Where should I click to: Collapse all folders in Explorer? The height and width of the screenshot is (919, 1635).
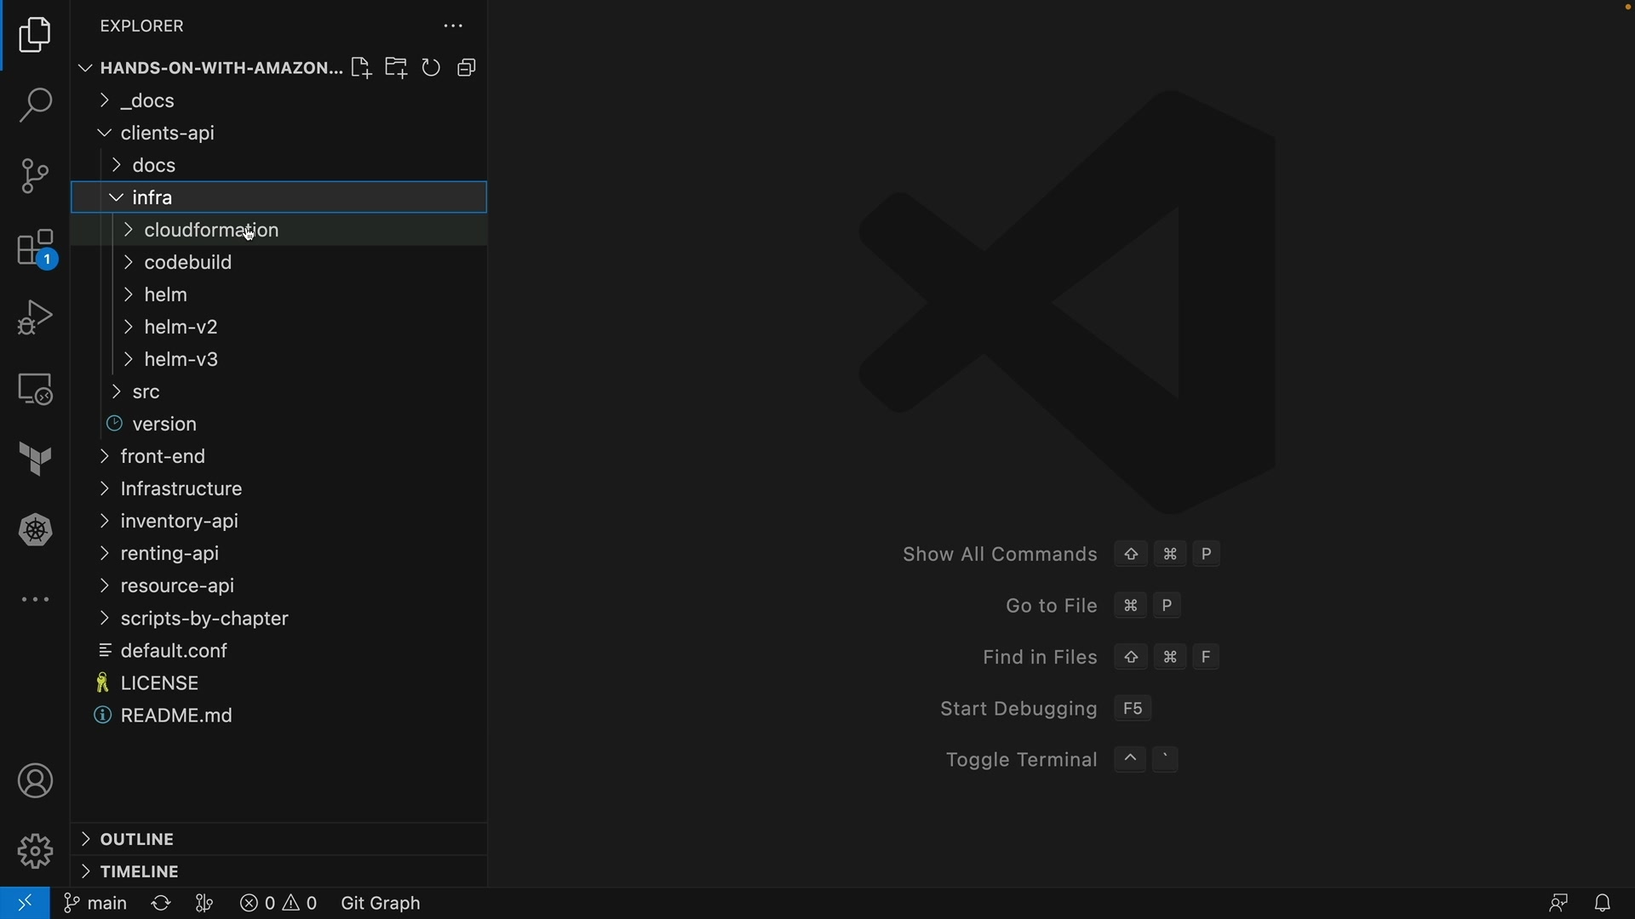(468, 68)
